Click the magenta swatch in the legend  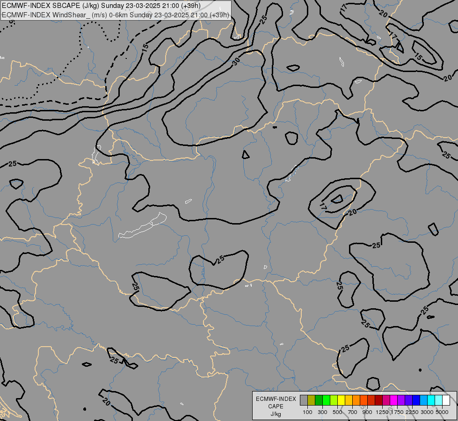point(394,400)
